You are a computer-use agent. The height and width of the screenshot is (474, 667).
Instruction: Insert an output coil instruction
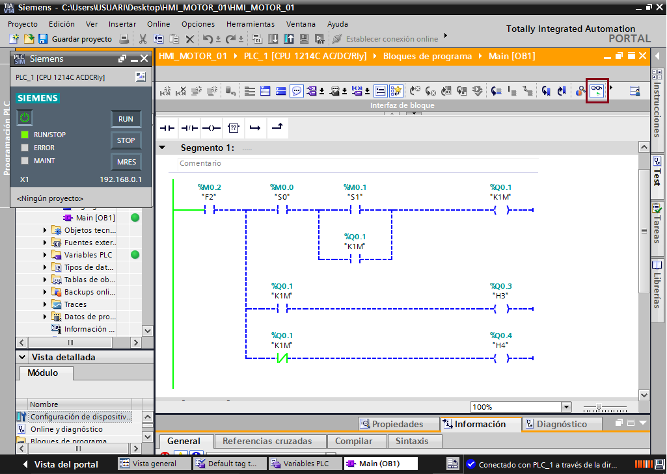[211, 127]
